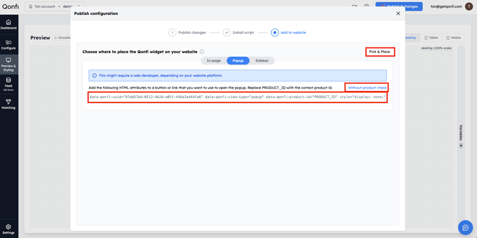Click the data-qonfi-uuid HTML attributes code

(x=237, y=98)
